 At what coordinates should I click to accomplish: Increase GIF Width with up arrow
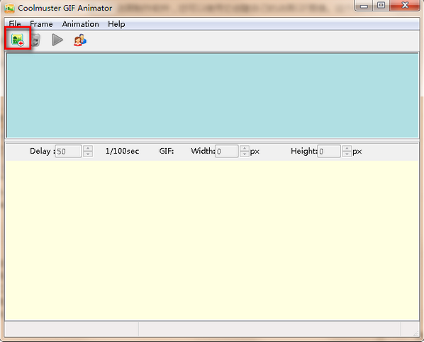pos(245,148)
